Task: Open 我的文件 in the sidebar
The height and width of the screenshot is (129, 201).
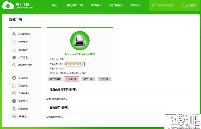Action: [23, 42]
